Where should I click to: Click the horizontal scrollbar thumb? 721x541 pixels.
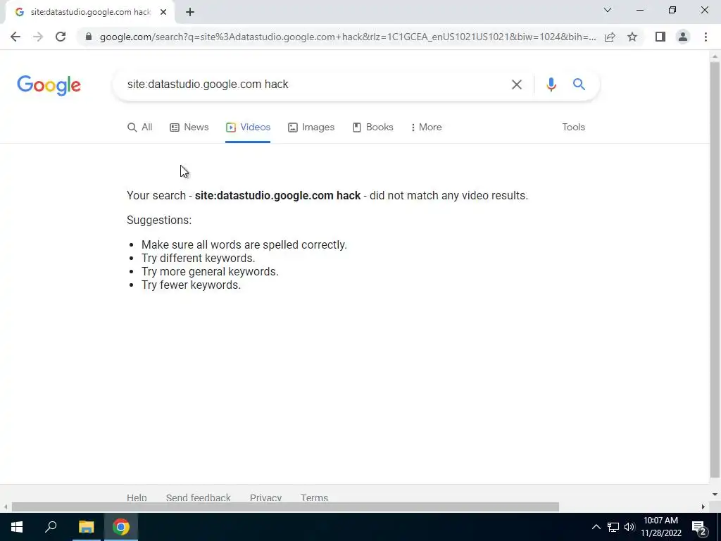(285, 507)
